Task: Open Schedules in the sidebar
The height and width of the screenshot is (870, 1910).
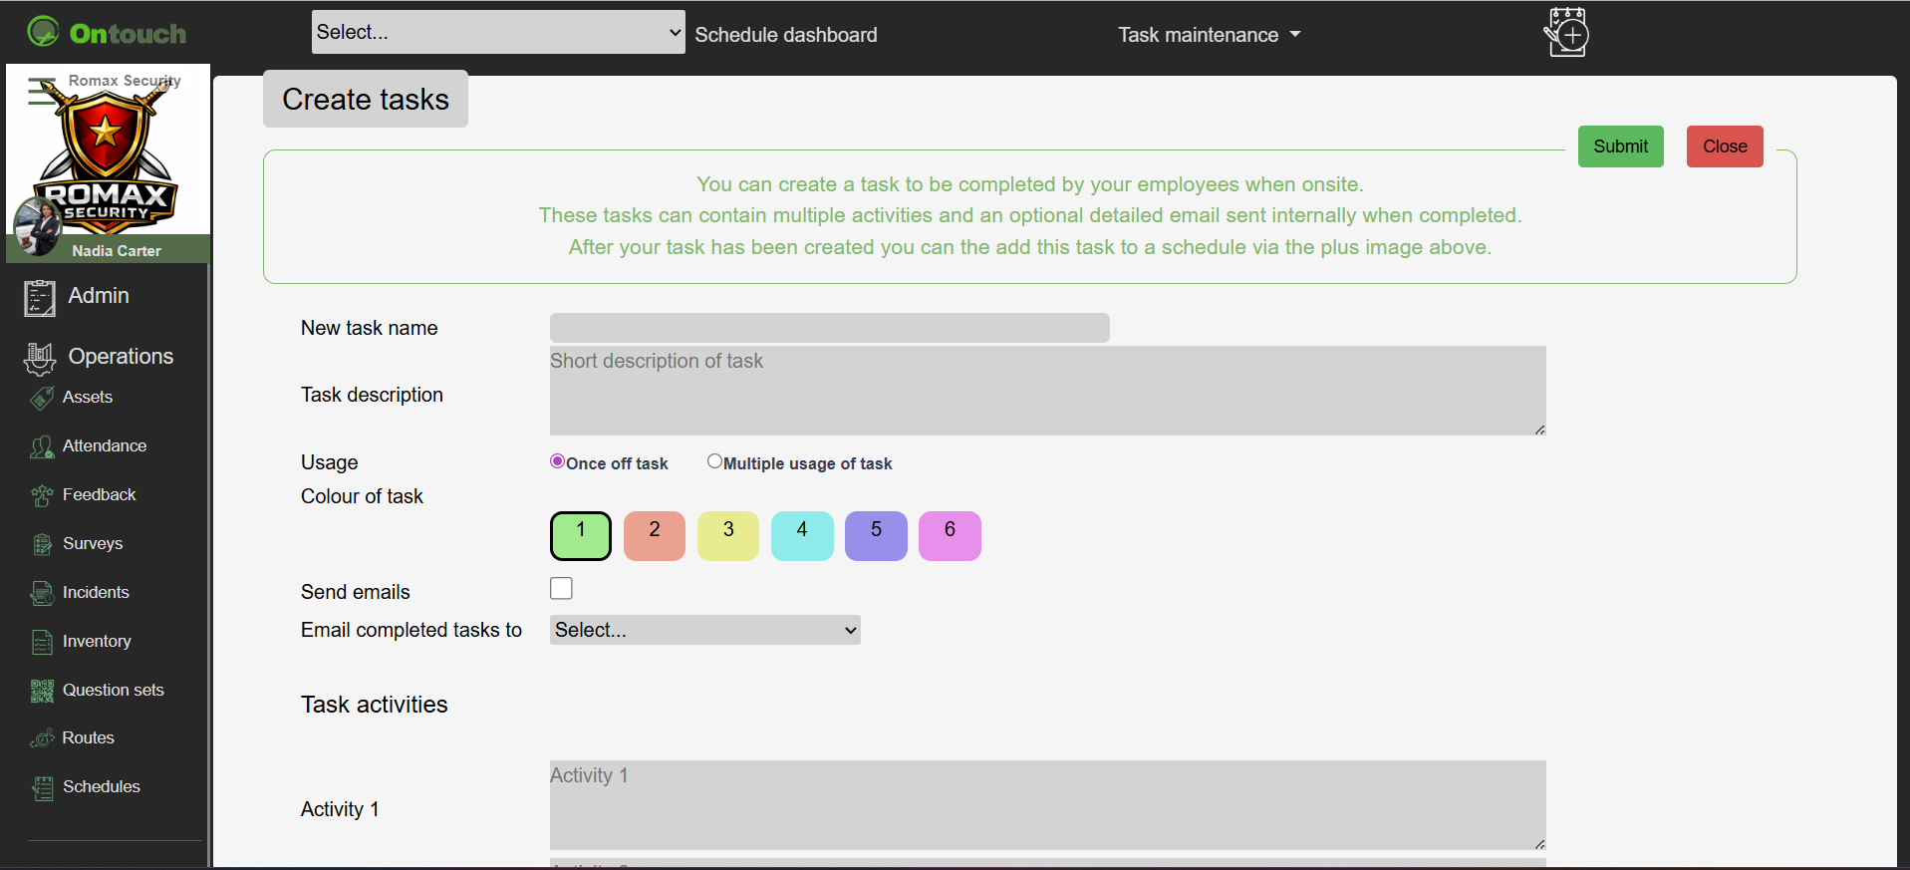Action: 101,787
